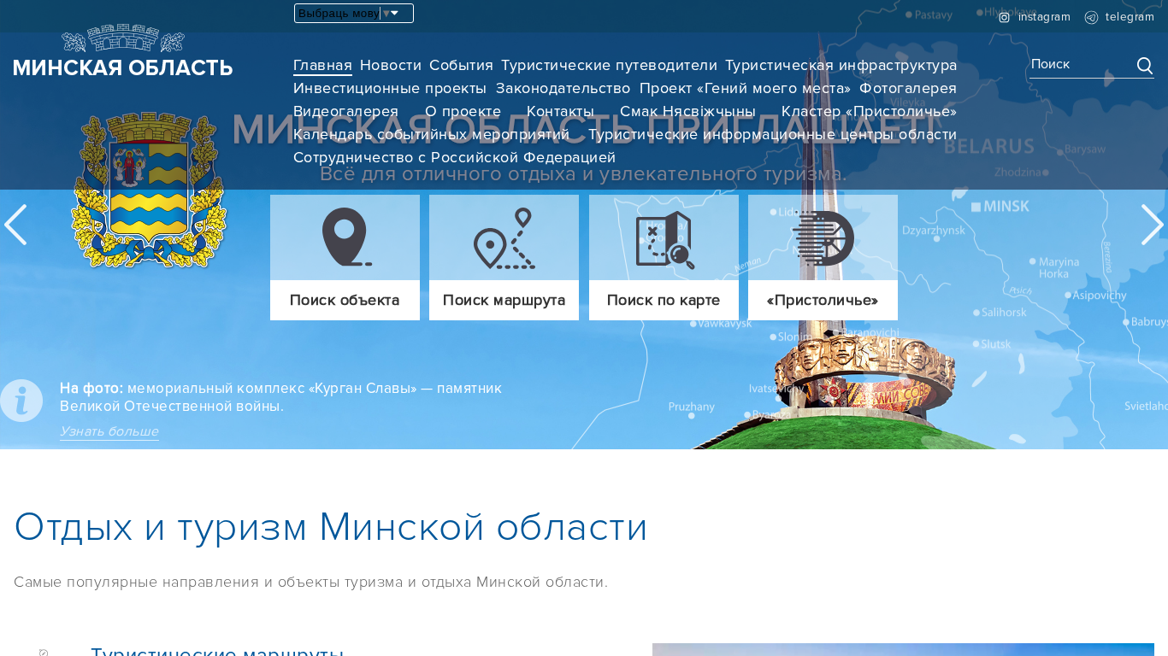Image resolution: width=1168 pixels, height=656 pixels.
Task: Follow the «Узнать больше» link
Action: tap(109, 431)
